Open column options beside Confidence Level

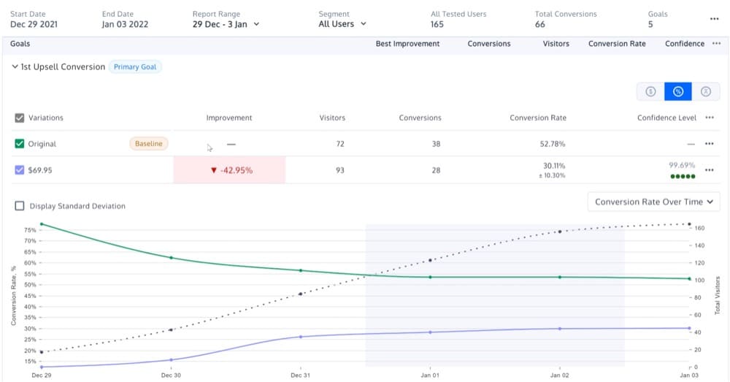coord(710,118)
